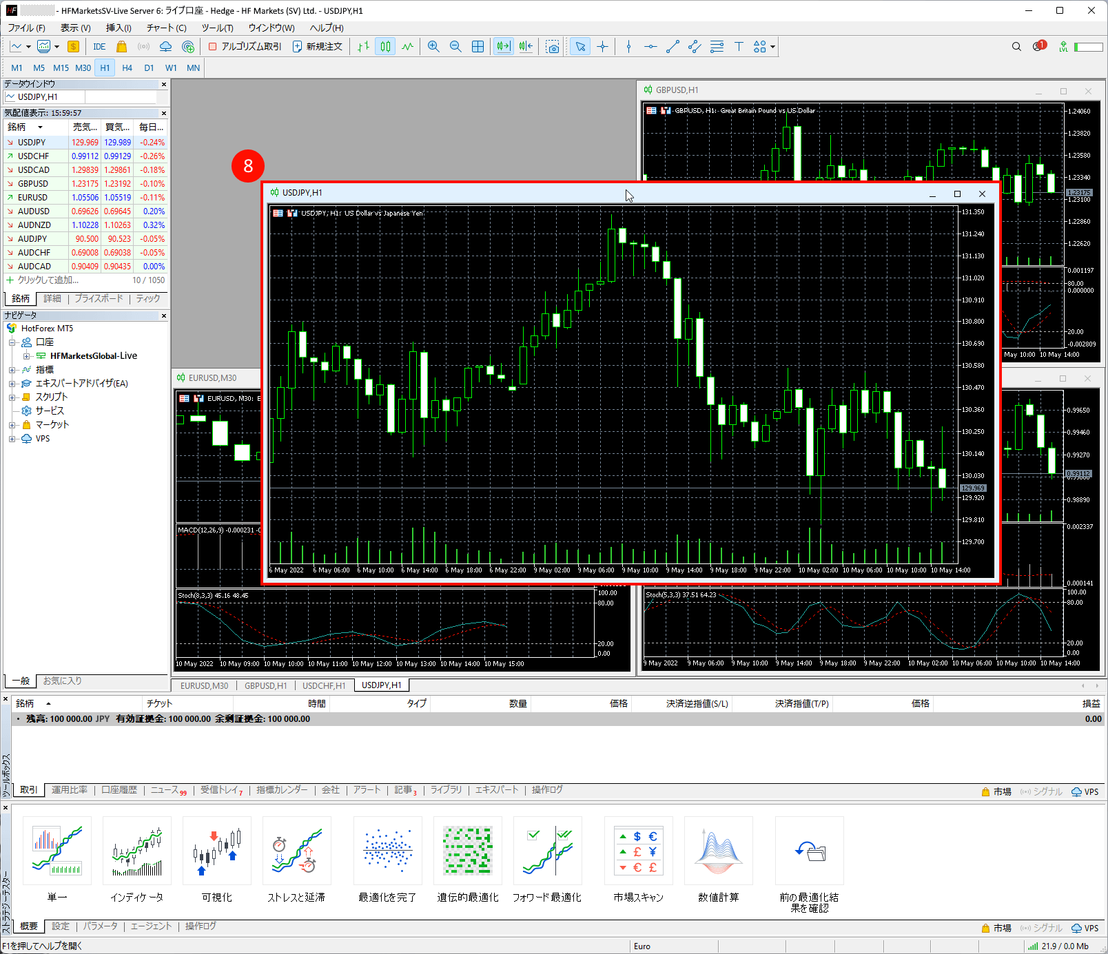Viewport: 1108px width, 954px height.
Task: Select the H4 timeframe button
Action: [127, 68]
